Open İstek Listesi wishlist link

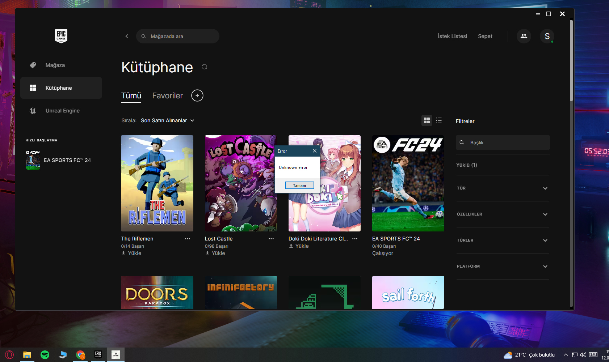tap(452, 36)
